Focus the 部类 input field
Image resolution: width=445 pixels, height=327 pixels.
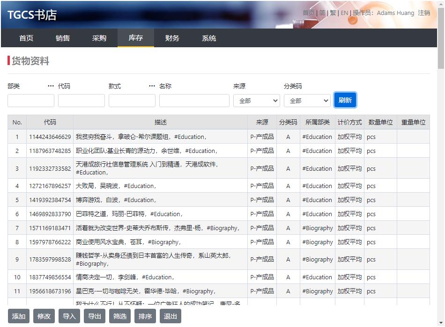point(31,101)
